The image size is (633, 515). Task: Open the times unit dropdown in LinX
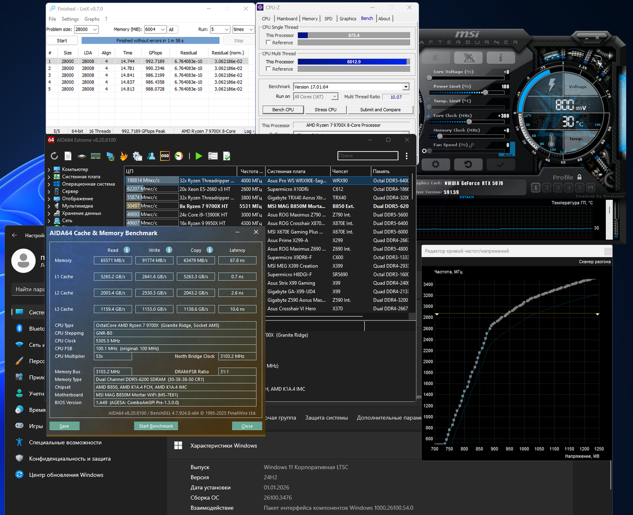coord(251,30)
